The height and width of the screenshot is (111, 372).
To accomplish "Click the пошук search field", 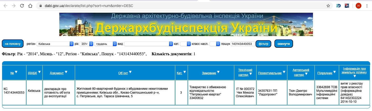I will 243,44.
